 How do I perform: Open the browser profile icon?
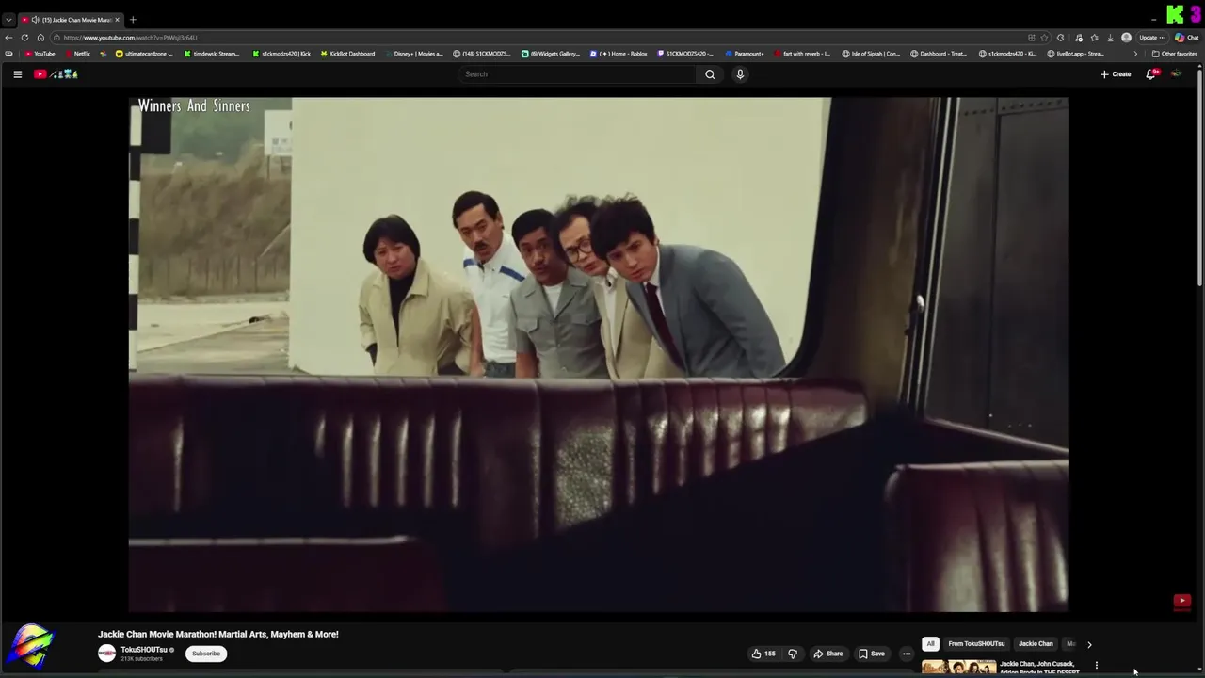pos(1126,38)
